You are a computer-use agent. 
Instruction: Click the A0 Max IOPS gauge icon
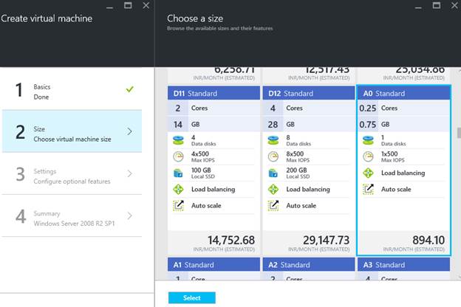pos(368,156)
